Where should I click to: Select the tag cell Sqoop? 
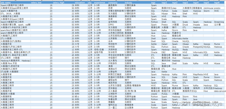[208, 44]
